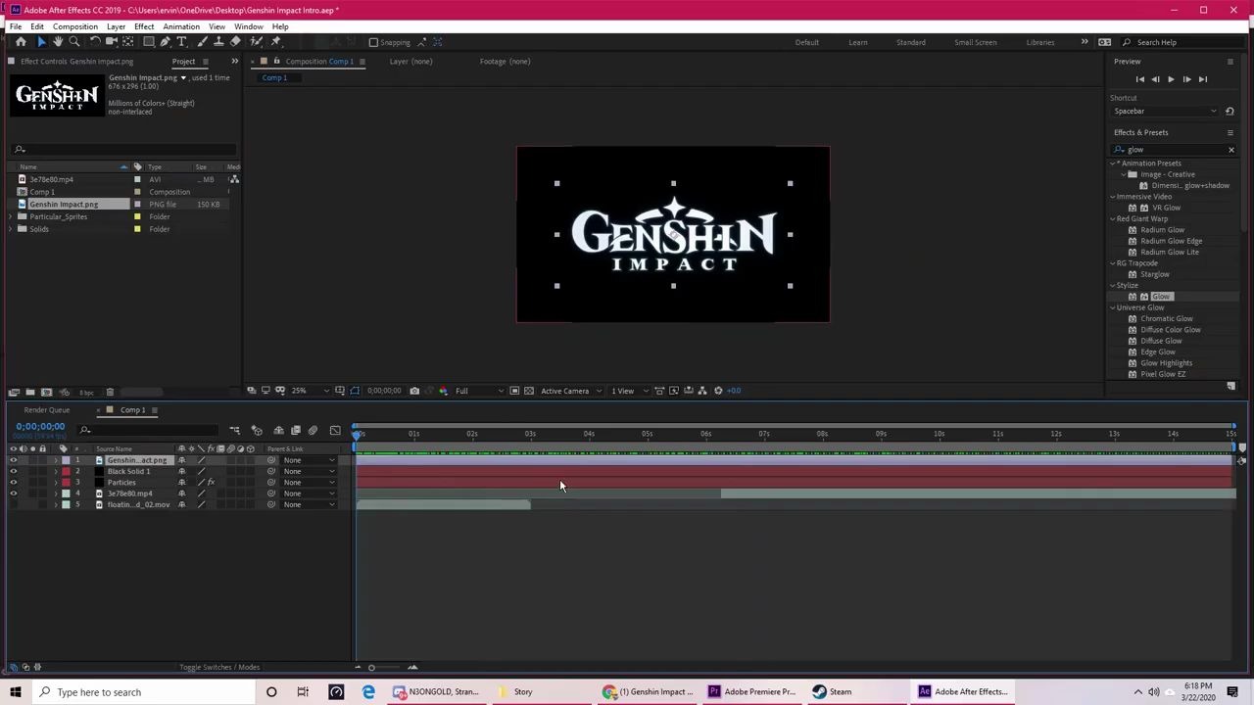Open the Animation menu
The height and width of the screenshot is (705, 1254).
point(181,26)
